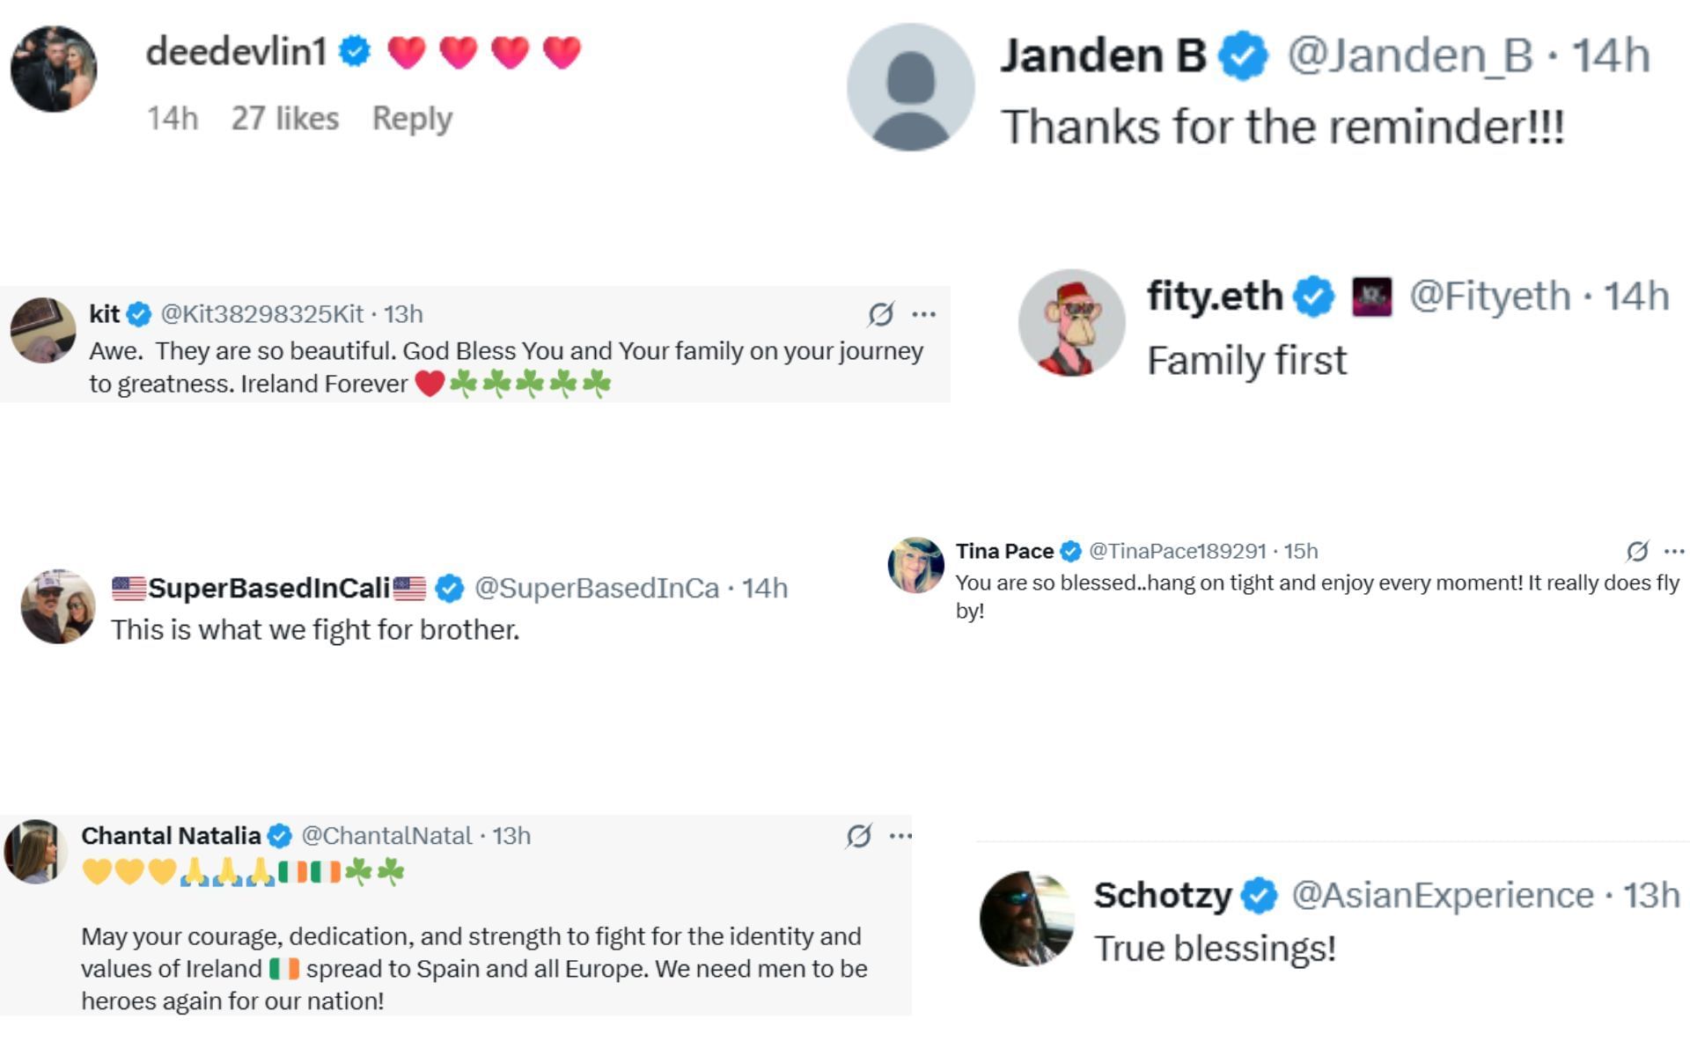Expand the three-dot menu on Chantal Natalia's tweet
The width and height of the screenshot is (1690, 1056).
pyautogui.click(x=900, y=835)
